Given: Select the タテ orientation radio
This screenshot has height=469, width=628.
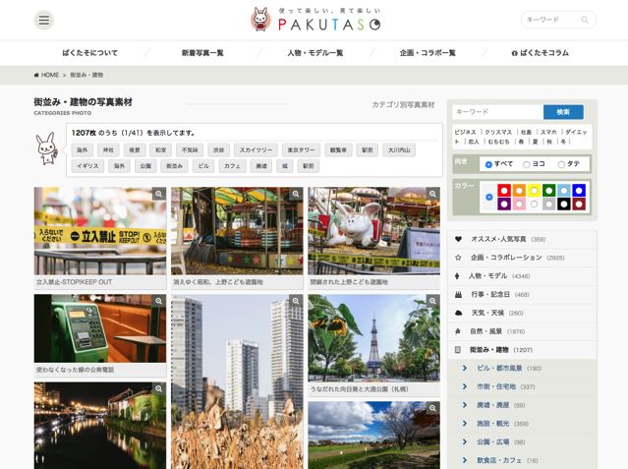Looking at the screenshot, I should 561,164.
